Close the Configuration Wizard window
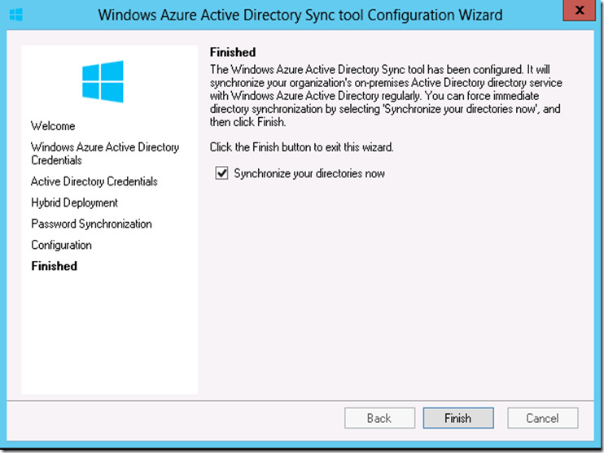The height and width of the screenshot is (453, 604). tap(579, 11)
